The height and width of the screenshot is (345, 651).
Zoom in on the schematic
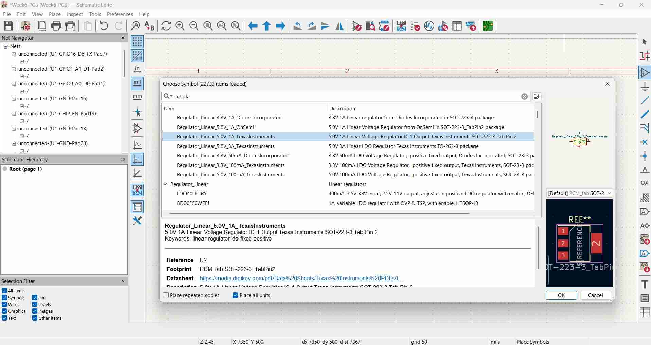click(x=180, y=26)
